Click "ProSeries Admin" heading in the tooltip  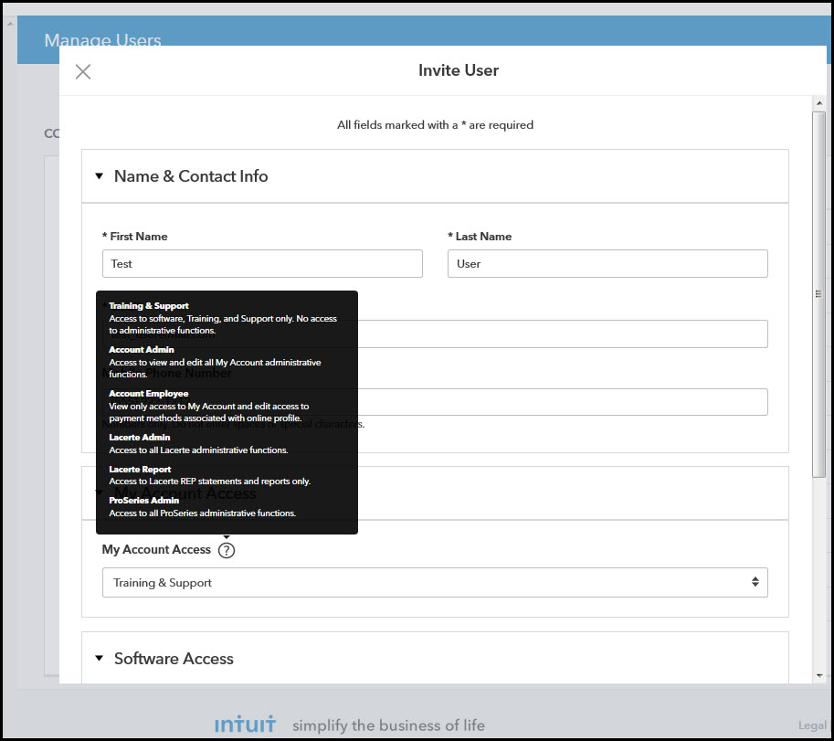[144, 501]
